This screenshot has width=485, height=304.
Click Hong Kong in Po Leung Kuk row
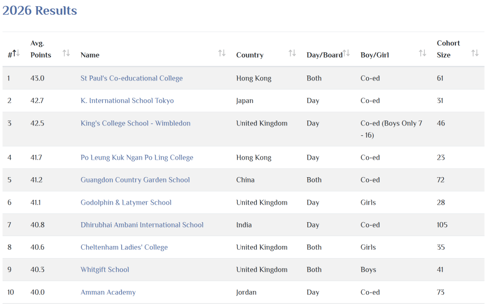(x=254, y=157)
